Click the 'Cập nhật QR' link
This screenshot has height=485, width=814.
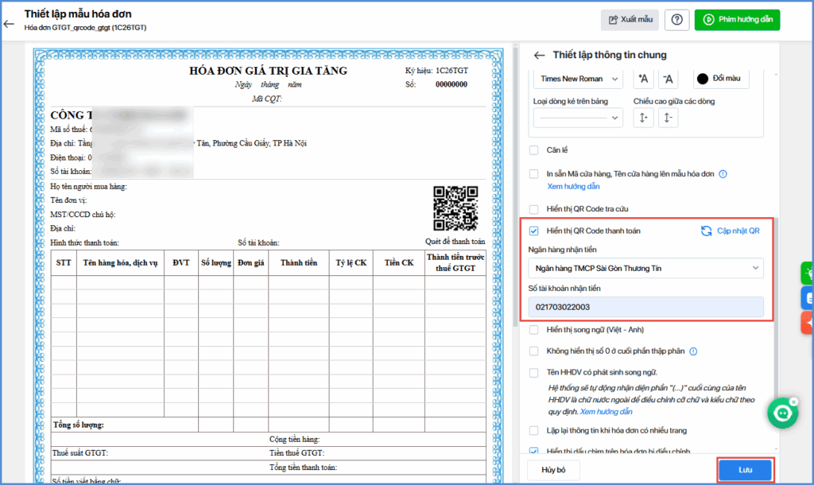[731, 231]
